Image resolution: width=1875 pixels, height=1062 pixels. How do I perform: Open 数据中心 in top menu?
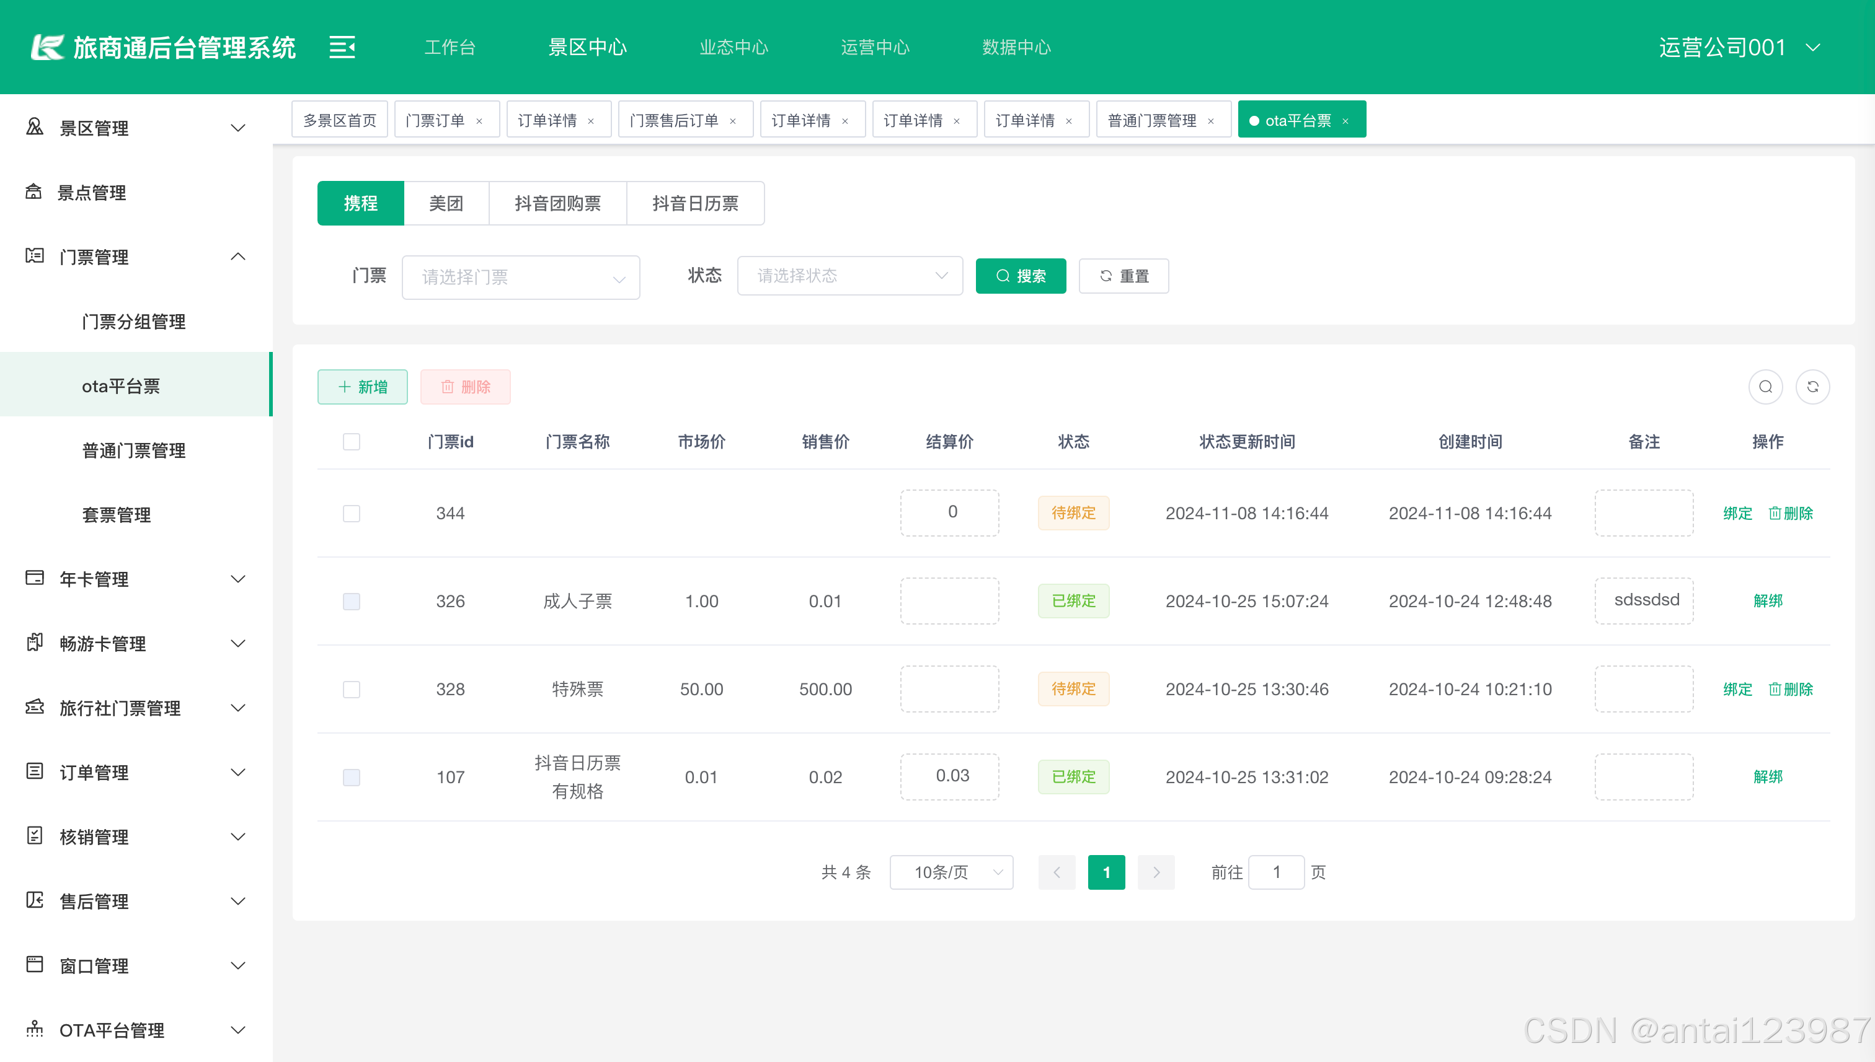pos(1016,48)
